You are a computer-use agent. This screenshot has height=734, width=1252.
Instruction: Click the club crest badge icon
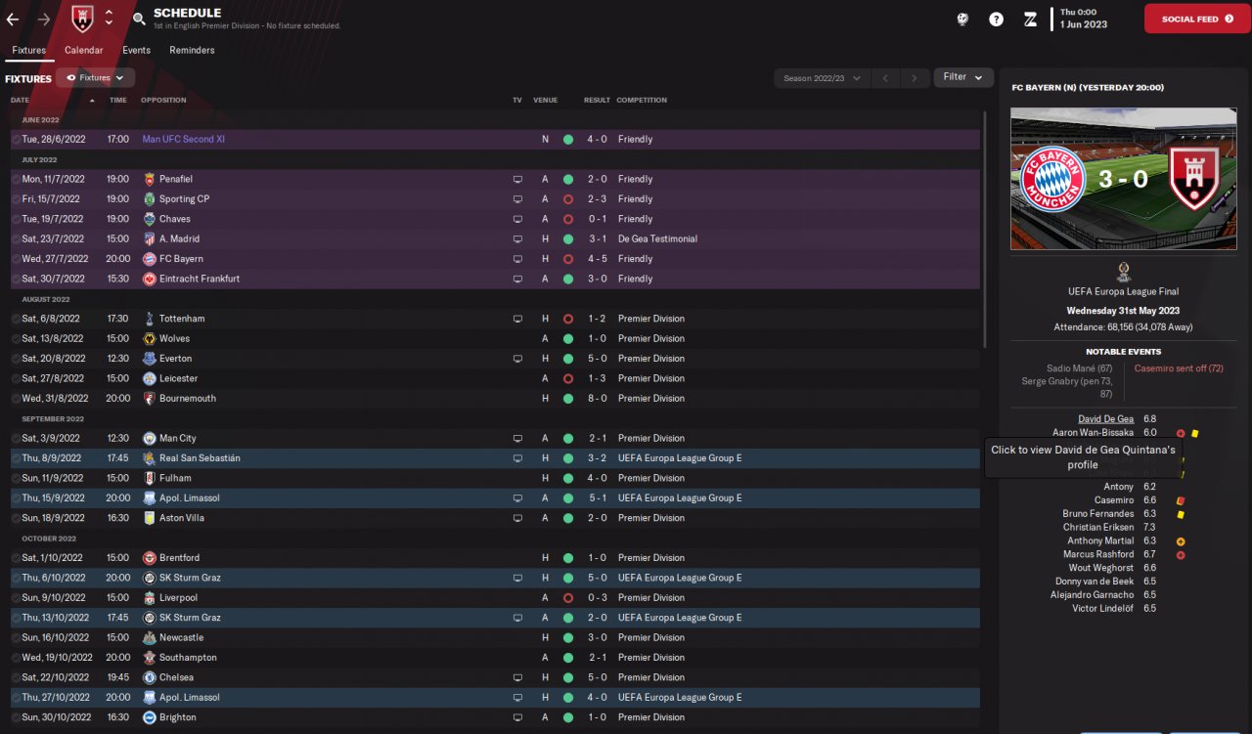tap(82, 18)
